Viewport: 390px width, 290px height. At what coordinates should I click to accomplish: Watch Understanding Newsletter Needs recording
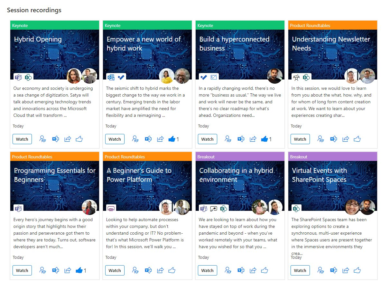(x=300, y=139)
